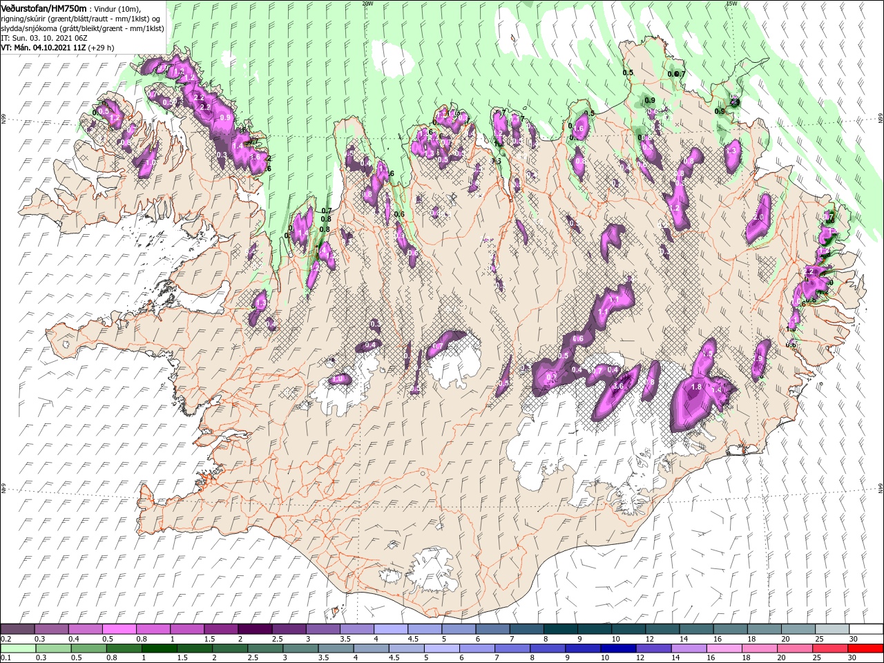Pick the 0.8–1 swatch in the purple snow scale
Viewport: 884px width, 663px height.
click(153, 628)
